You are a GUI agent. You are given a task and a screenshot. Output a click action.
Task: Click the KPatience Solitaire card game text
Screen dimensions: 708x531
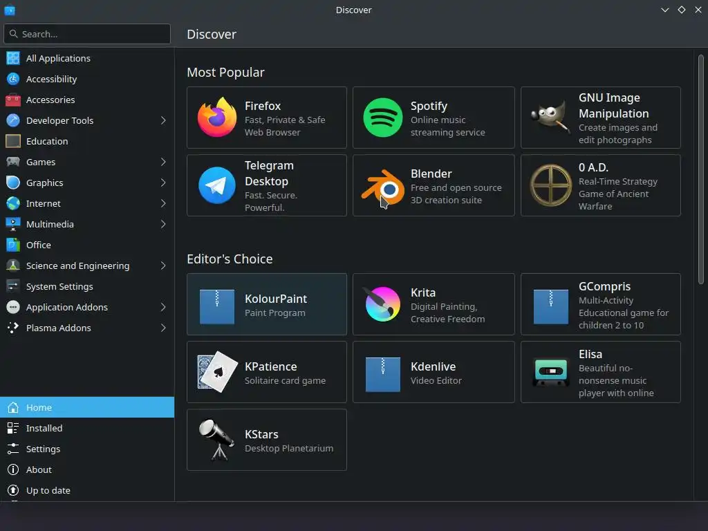click(285, 381)
